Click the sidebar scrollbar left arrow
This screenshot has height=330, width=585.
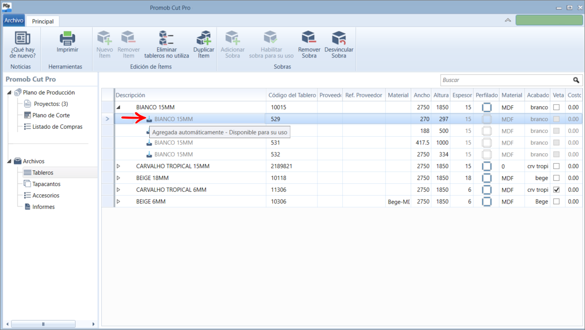pyautogui.click(x=6, y=324)
